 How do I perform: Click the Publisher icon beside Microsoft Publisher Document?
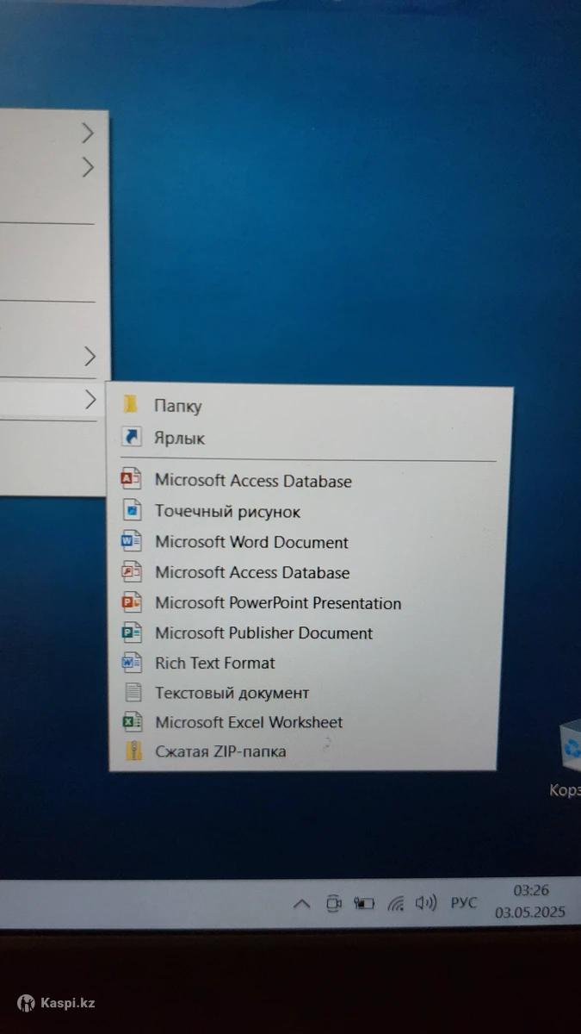pos(131,632)
